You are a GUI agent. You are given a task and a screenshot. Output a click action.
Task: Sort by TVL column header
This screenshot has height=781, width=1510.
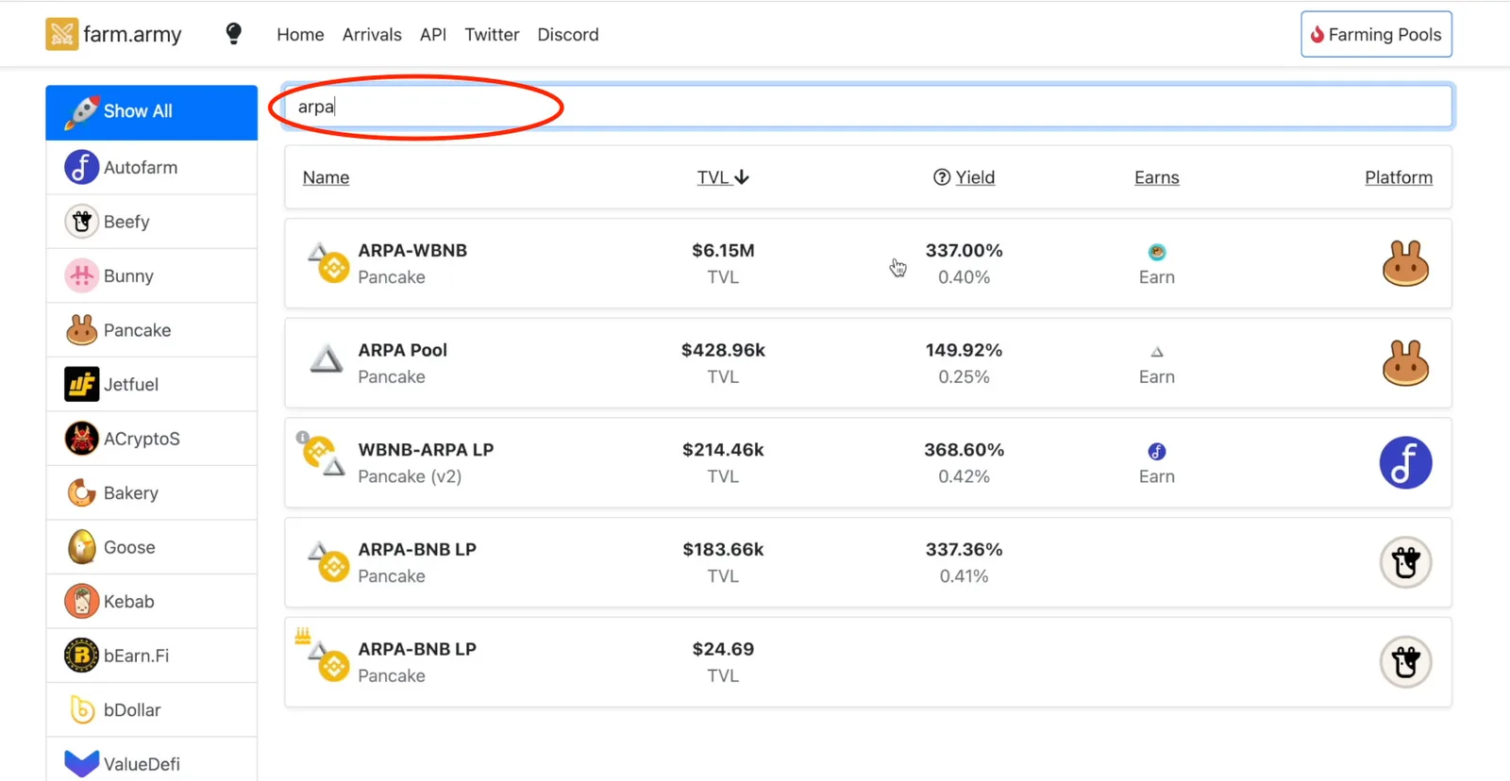pos(723,177)
